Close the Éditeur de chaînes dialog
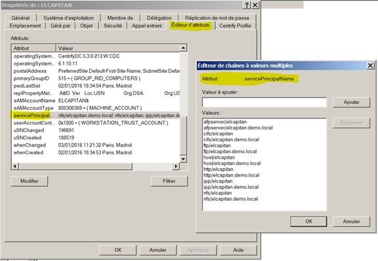Image resolution: width=378 pixels, height=261 pixels. (370, 65)
